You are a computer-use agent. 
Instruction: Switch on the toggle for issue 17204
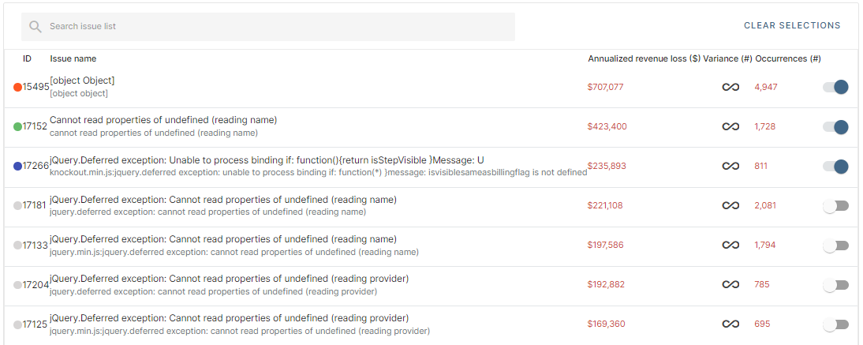(x=835, y=285)
